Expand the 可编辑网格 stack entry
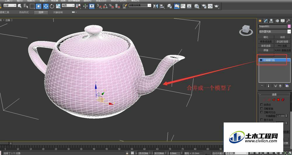The width and height of the screenshot is (292, 155). point(261,60)
